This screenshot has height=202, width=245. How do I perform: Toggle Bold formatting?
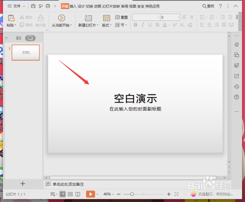(x=136, y=25)
